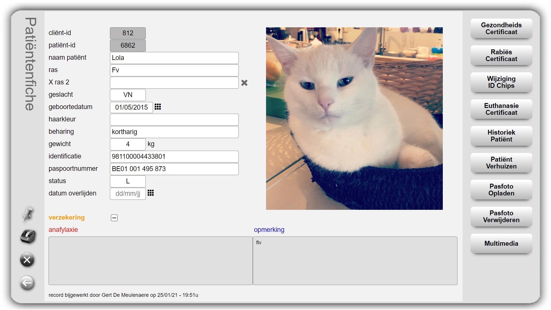This screenshot has height=310, width=551.
Task: Click the opmerking heading
Action: [269, 230]
